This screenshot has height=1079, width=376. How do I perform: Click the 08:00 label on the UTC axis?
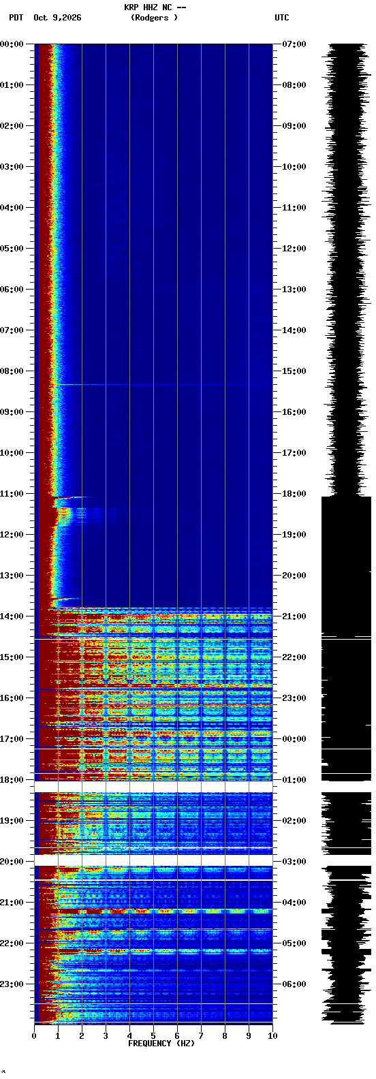294,85
